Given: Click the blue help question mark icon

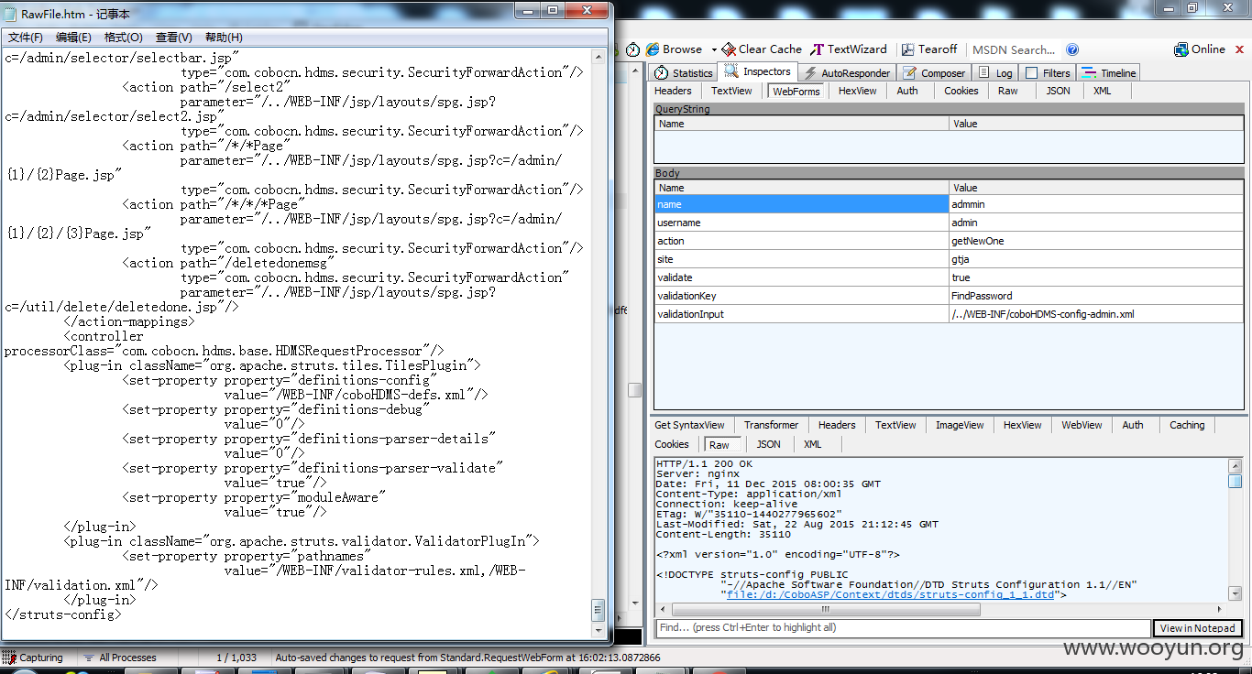Looking at the screenshot, I should tap(1072, 49).
